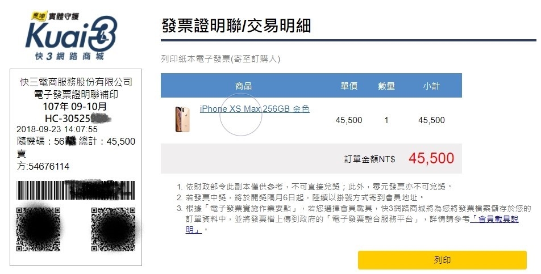Screen dimensions: 541x274
Task: Click the 燦坤 實體守護 badge in logo
Action: pos(55,16)
